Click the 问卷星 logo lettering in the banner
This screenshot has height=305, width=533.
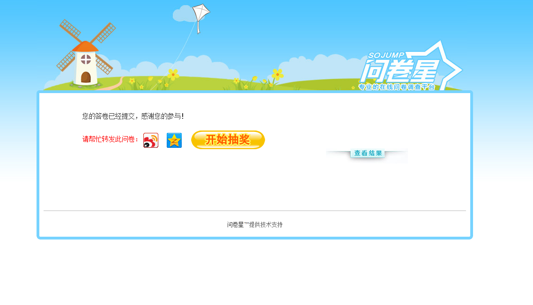(399, 71)
